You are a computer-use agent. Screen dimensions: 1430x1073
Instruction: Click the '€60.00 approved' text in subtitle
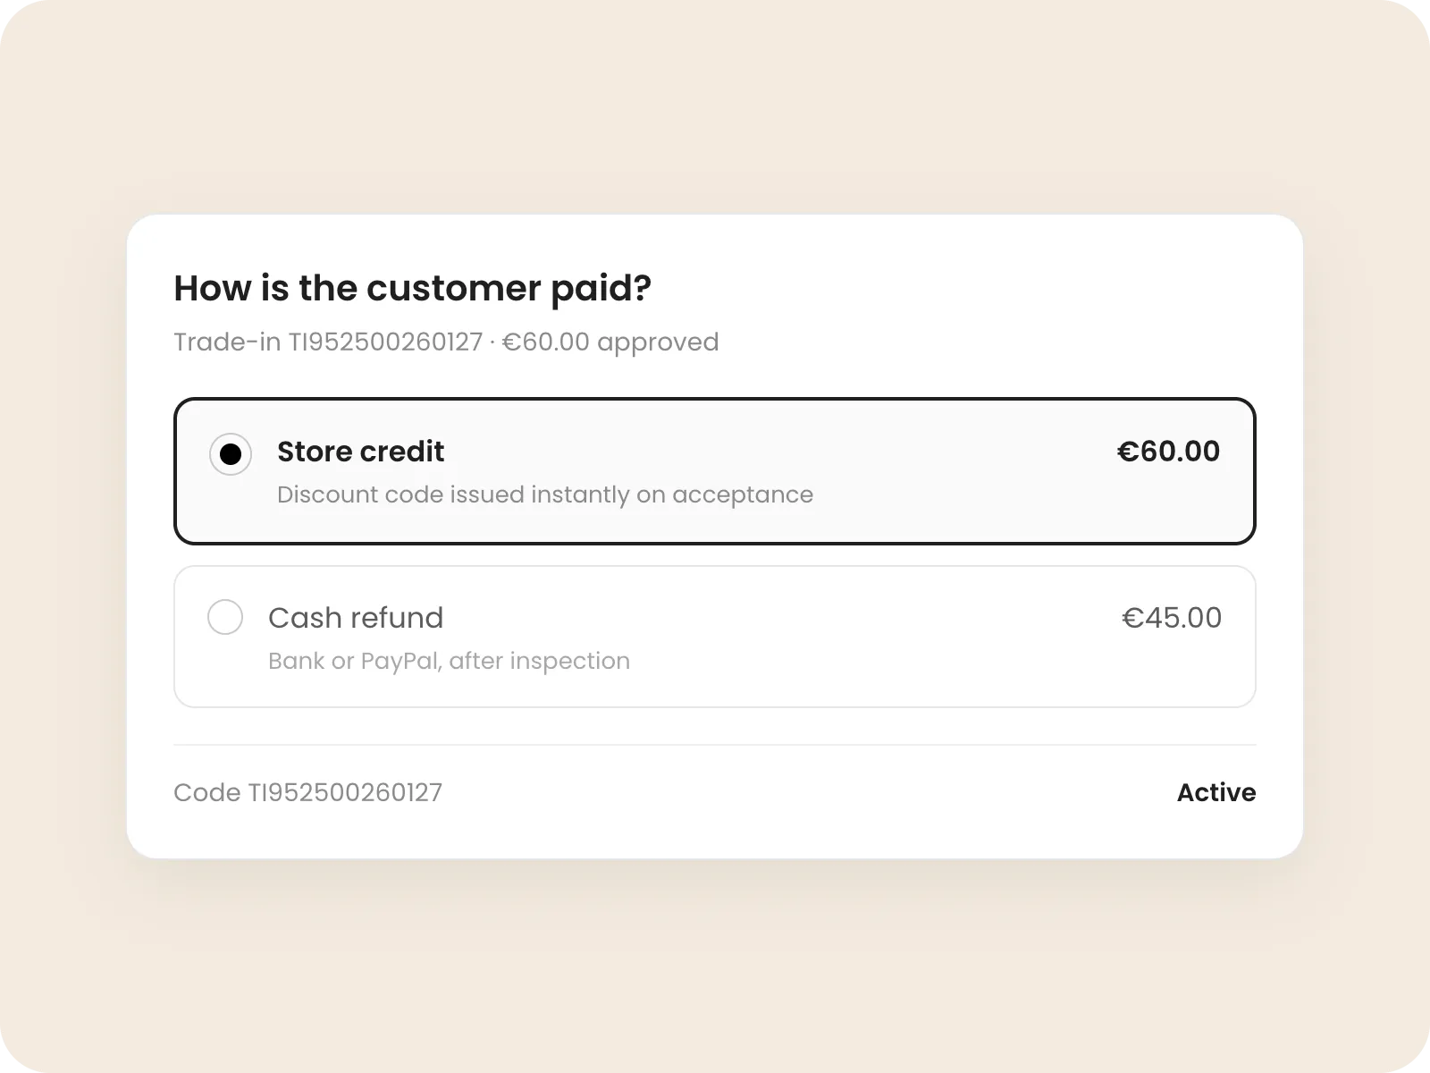point(610,342)
